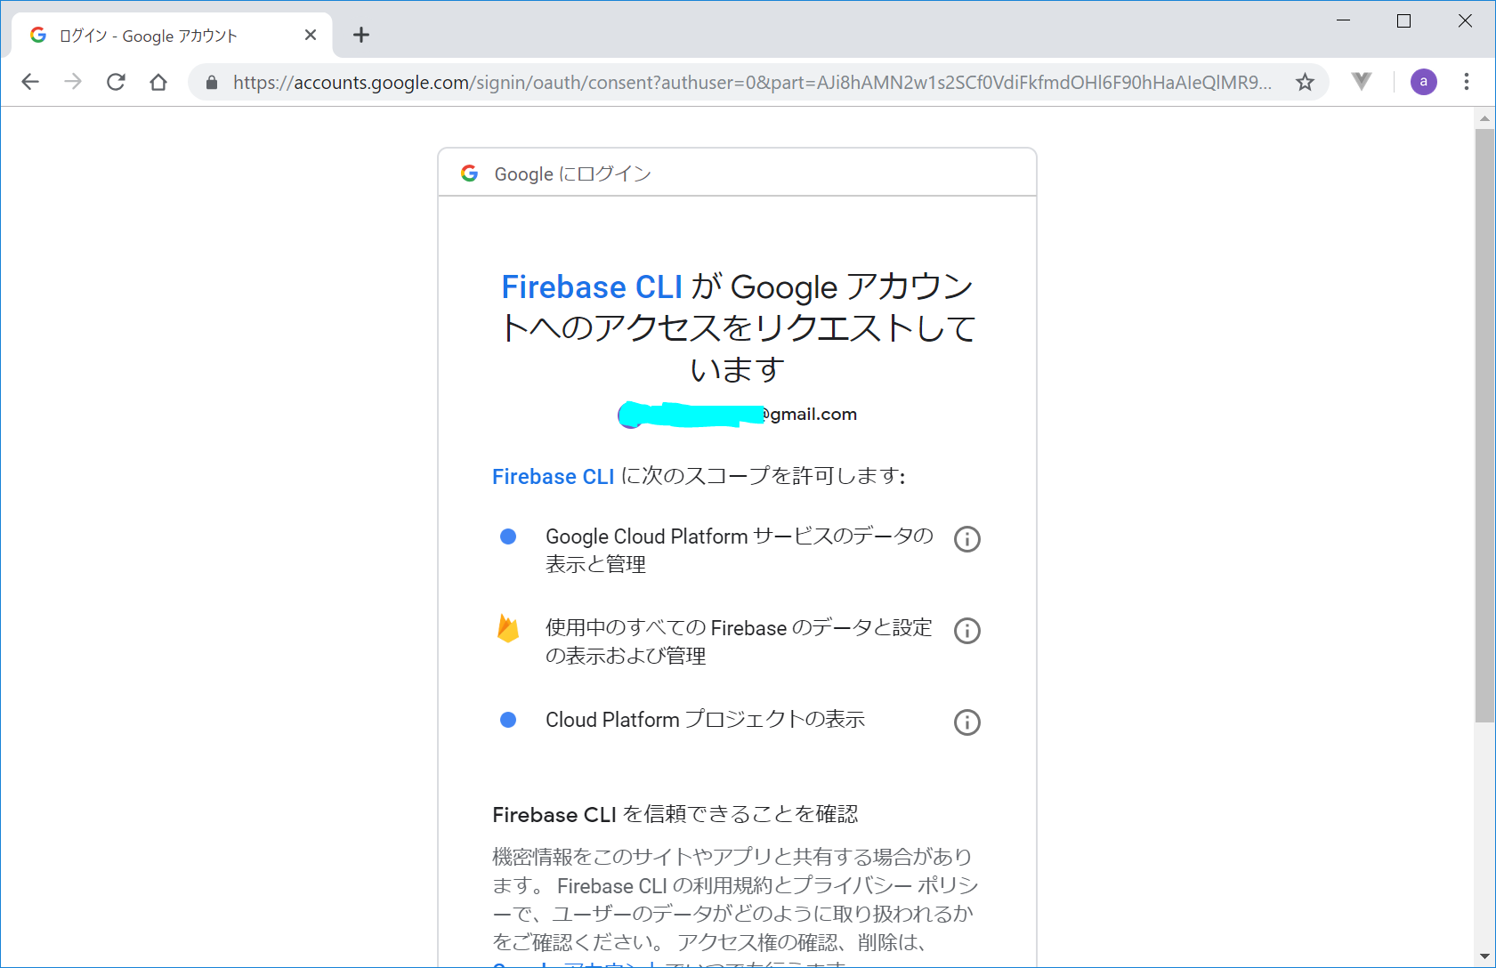This screenshot has height=968, width=1496.
Task: Show info for Cloud Platform project view scope
Action: [x=966, y=722]
